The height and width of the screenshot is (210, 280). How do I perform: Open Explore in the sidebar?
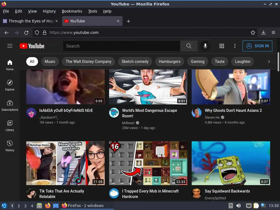(x=10, y=86)
